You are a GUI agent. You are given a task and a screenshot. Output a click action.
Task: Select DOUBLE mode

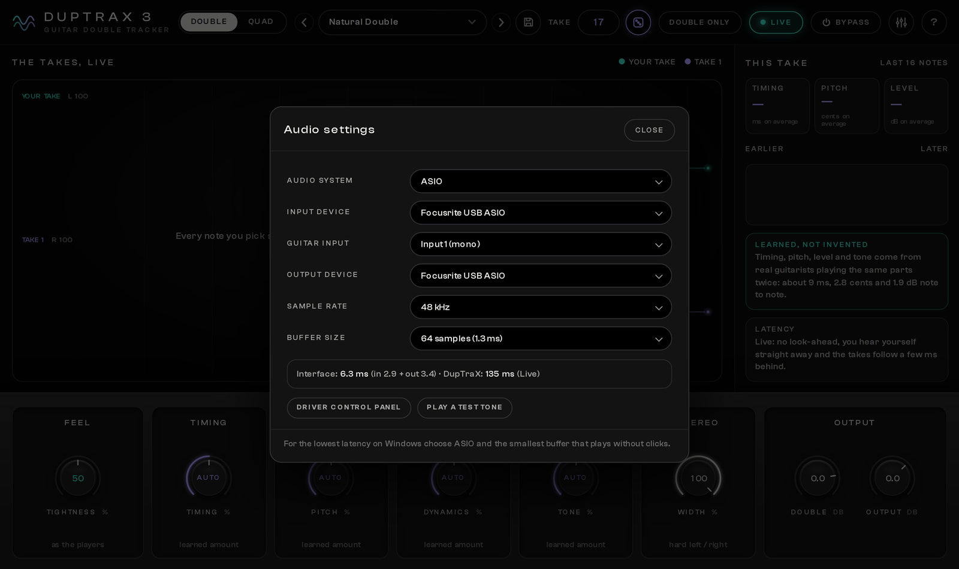coord(209,22)
